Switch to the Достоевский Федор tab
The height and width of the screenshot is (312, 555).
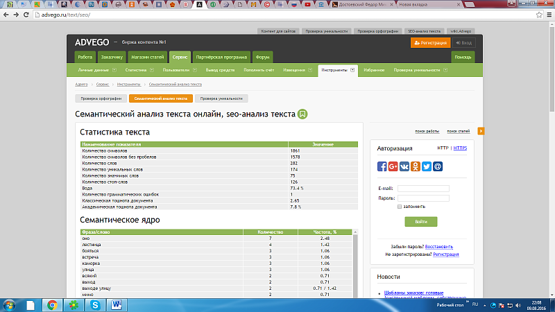click(x=362, y=5)
